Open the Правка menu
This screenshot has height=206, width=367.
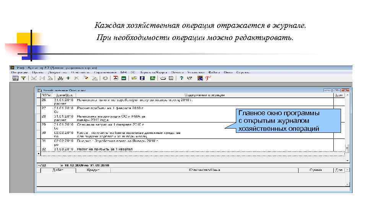(x=38, y=72)
